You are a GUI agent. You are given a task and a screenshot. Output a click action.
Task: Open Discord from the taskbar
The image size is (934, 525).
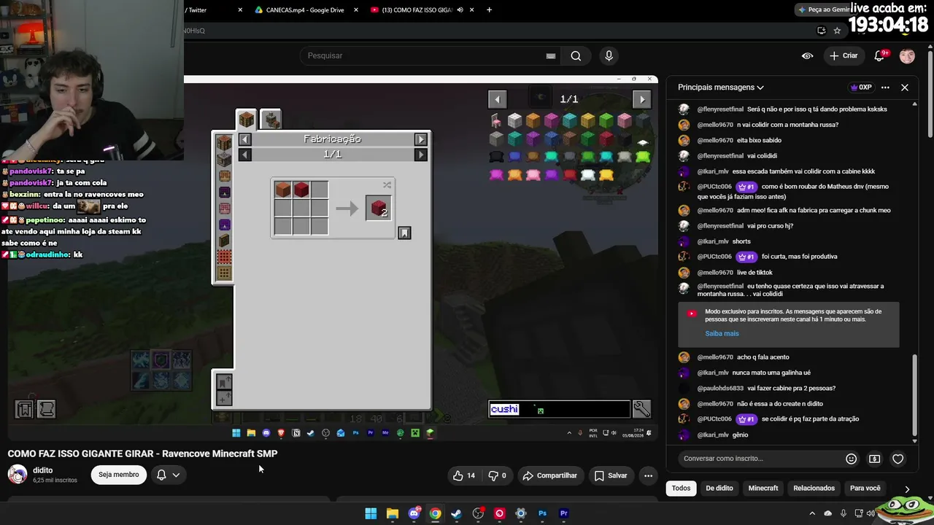point(414,513)
